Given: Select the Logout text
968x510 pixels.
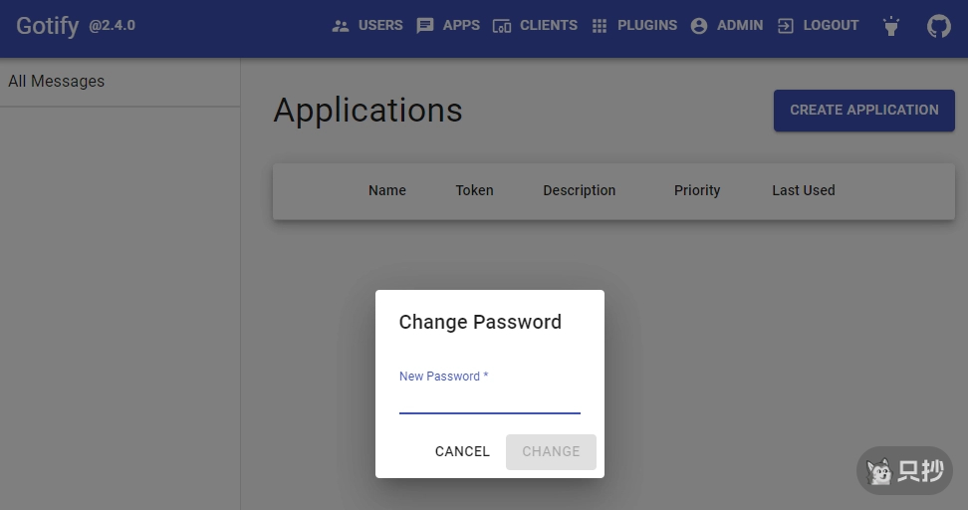Looking at the screenshot, I should (831, 26).
